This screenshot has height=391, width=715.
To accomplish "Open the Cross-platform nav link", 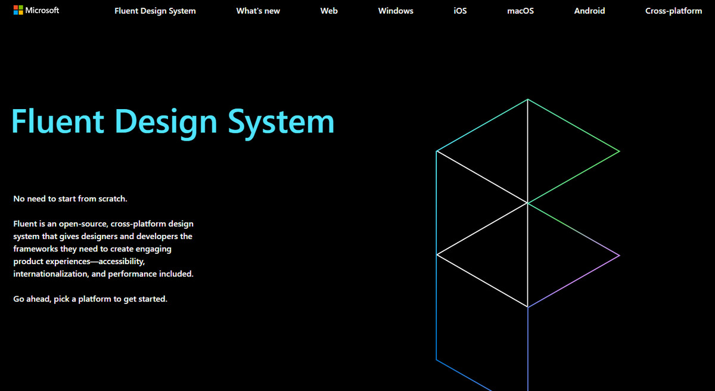I will coord(673,11).
